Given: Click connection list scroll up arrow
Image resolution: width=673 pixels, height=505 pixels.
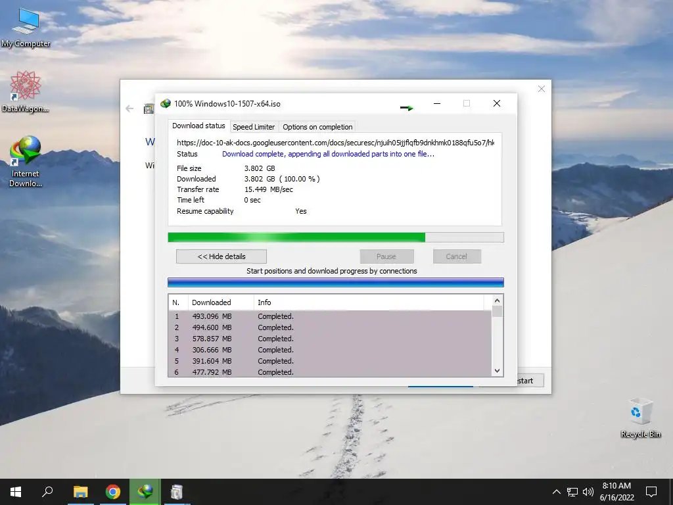Looking at the screenshot, I should [497, 301].
